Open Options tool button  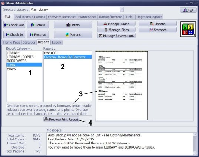pyautogui.click(x=157, y=24)
